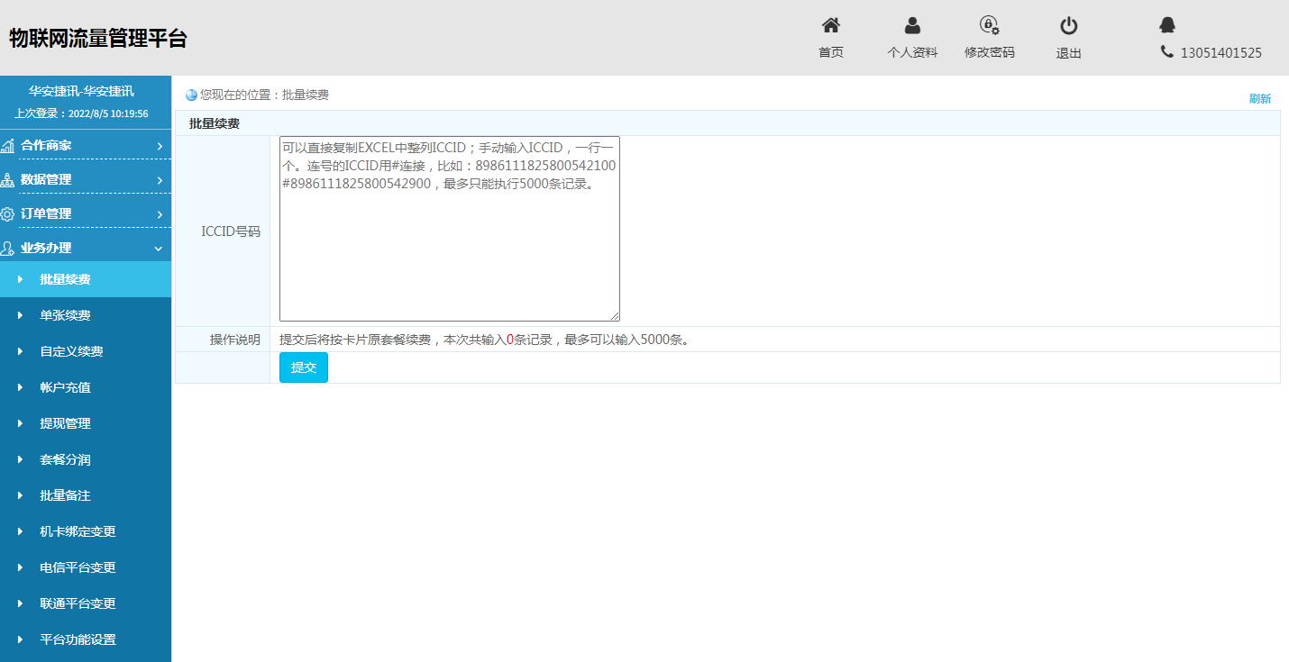Go to 自定义续费 page
Viewport: 1289px width, 662px height.
(86, 351)
